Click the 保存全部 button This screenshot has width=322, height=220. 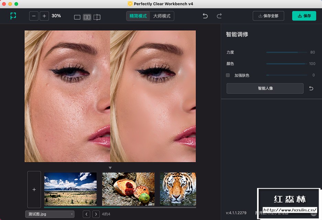click(x=268, y=16)
